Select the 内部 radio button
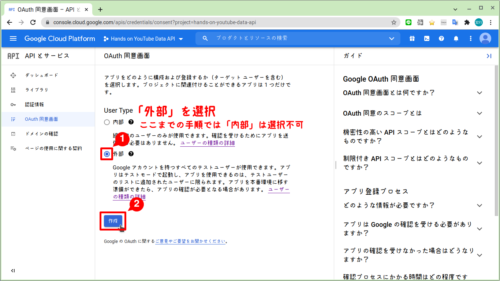Image resolution: width=500 pixels, height=281 pixels. click(x=106, y=122)
